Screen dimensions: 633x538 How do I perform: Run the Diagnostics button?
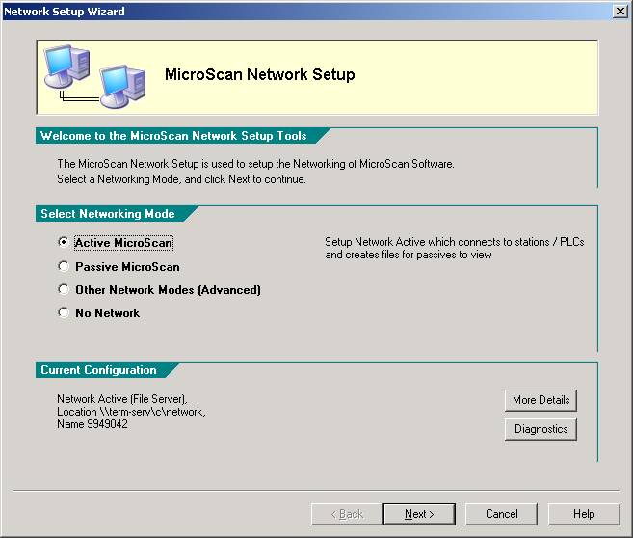click(541, 429)
